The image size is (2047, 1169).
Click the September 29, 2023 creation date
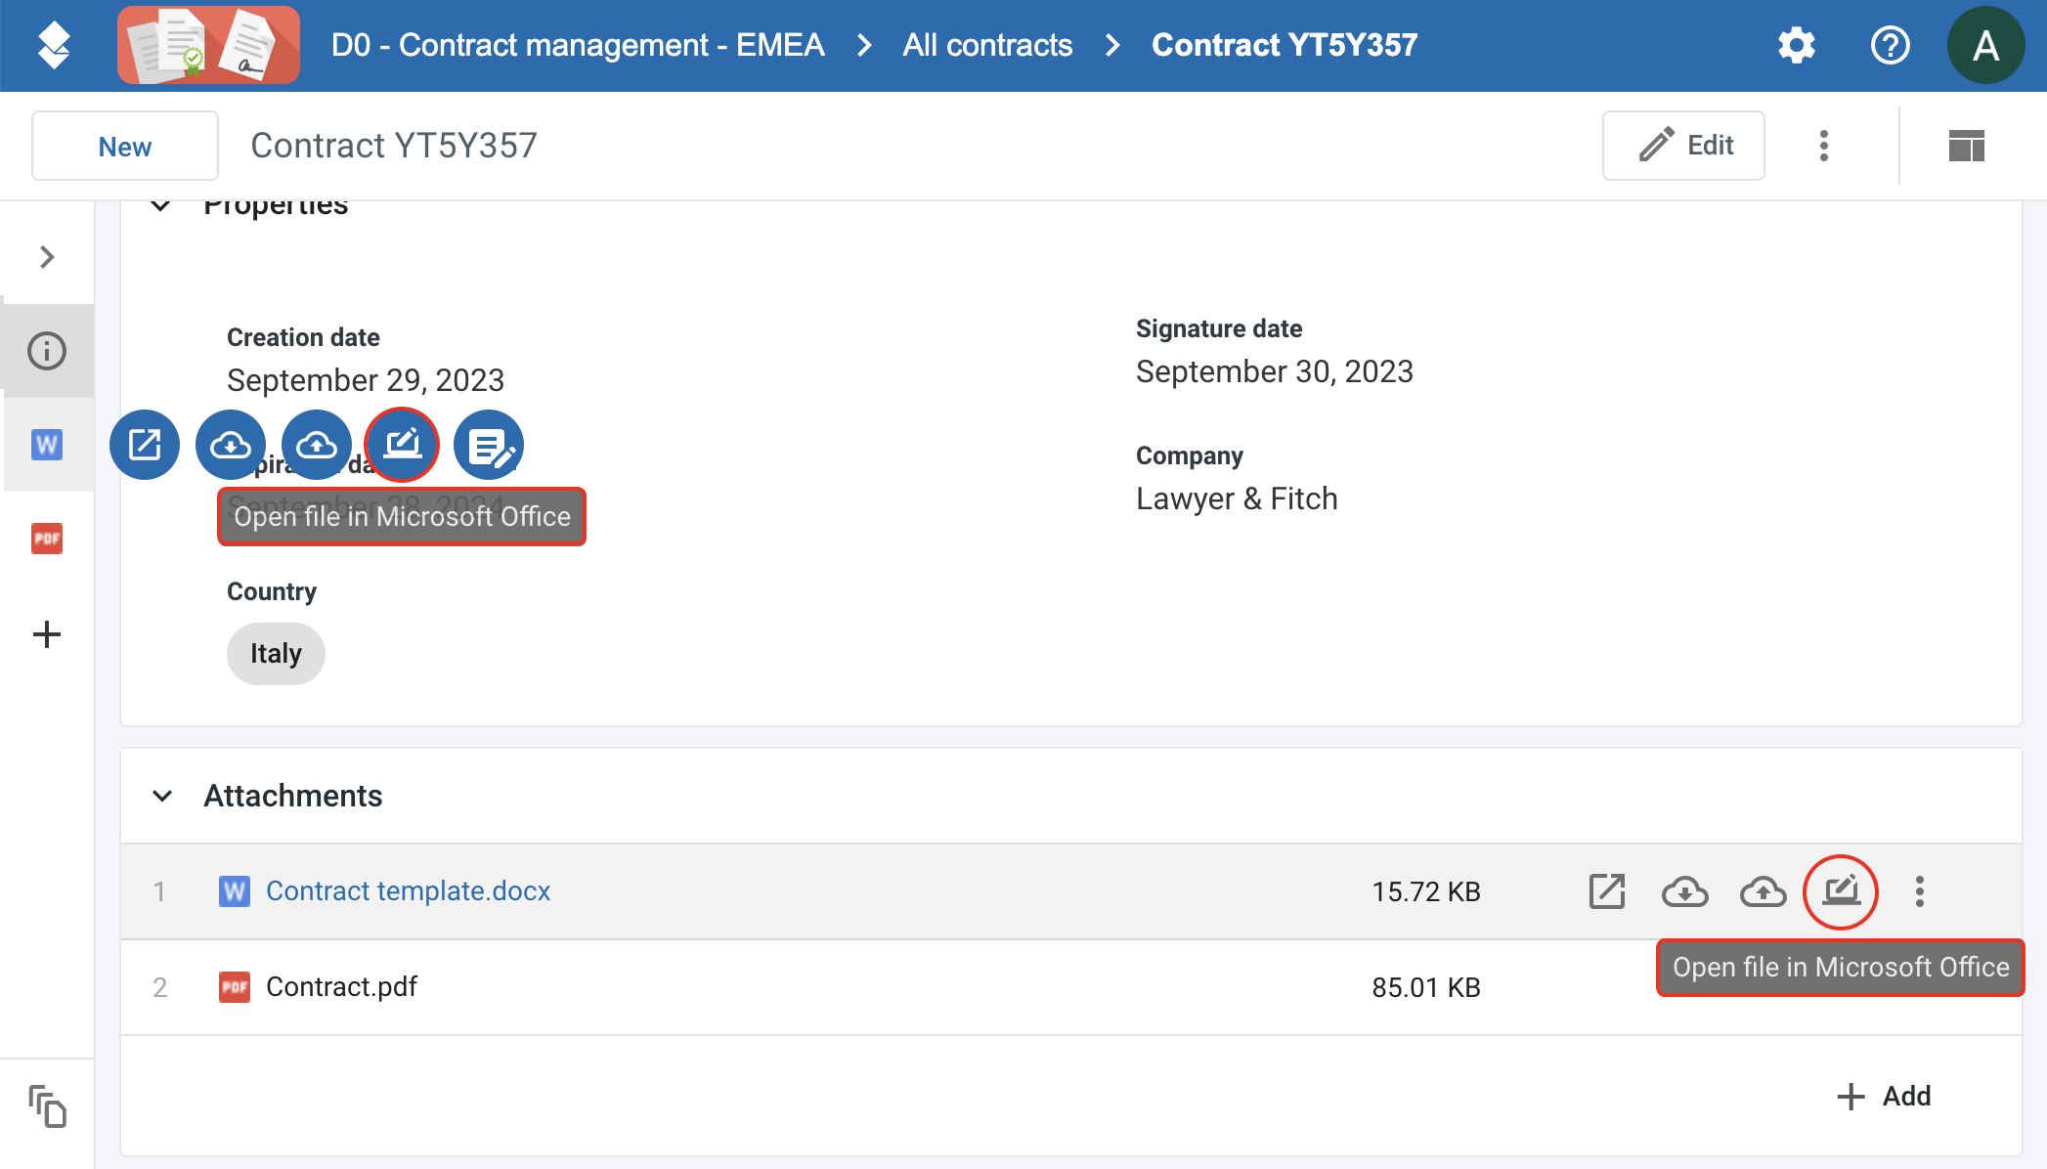[x=366, y=379]
